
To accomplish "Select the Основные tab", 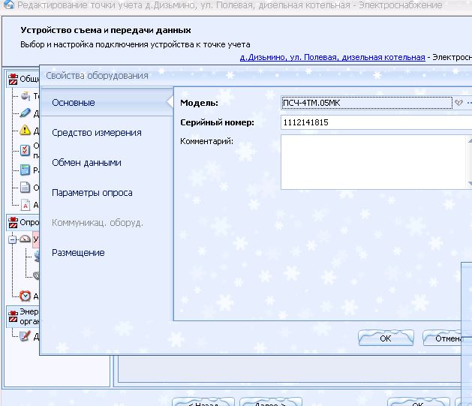I will (107, 103).
